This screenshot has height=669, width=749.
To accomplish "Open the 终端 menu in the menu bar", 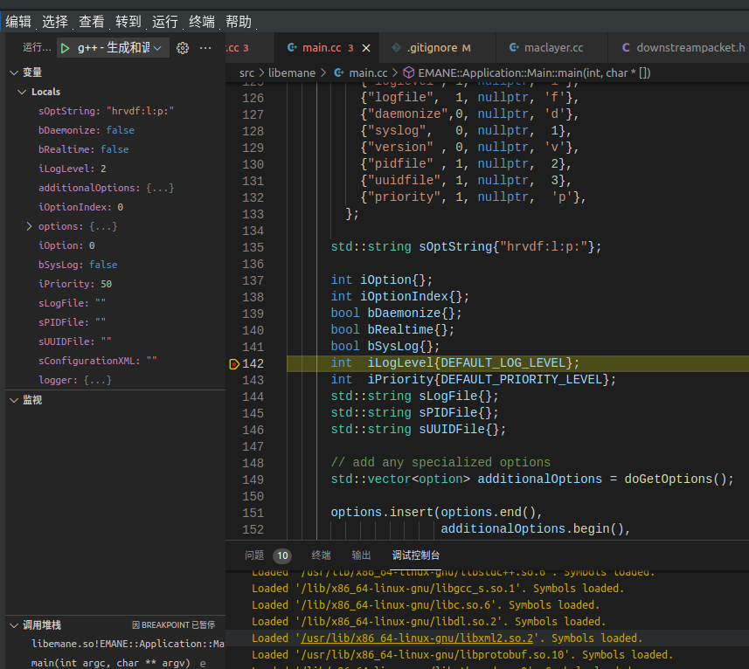I will 202,22.
